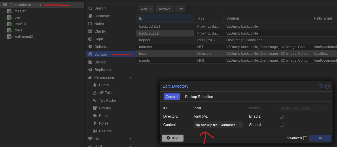The height and width of the screenshot is (147, 337).
Task: Check the Shared checkbox
Action: click(x=282, y=125)
